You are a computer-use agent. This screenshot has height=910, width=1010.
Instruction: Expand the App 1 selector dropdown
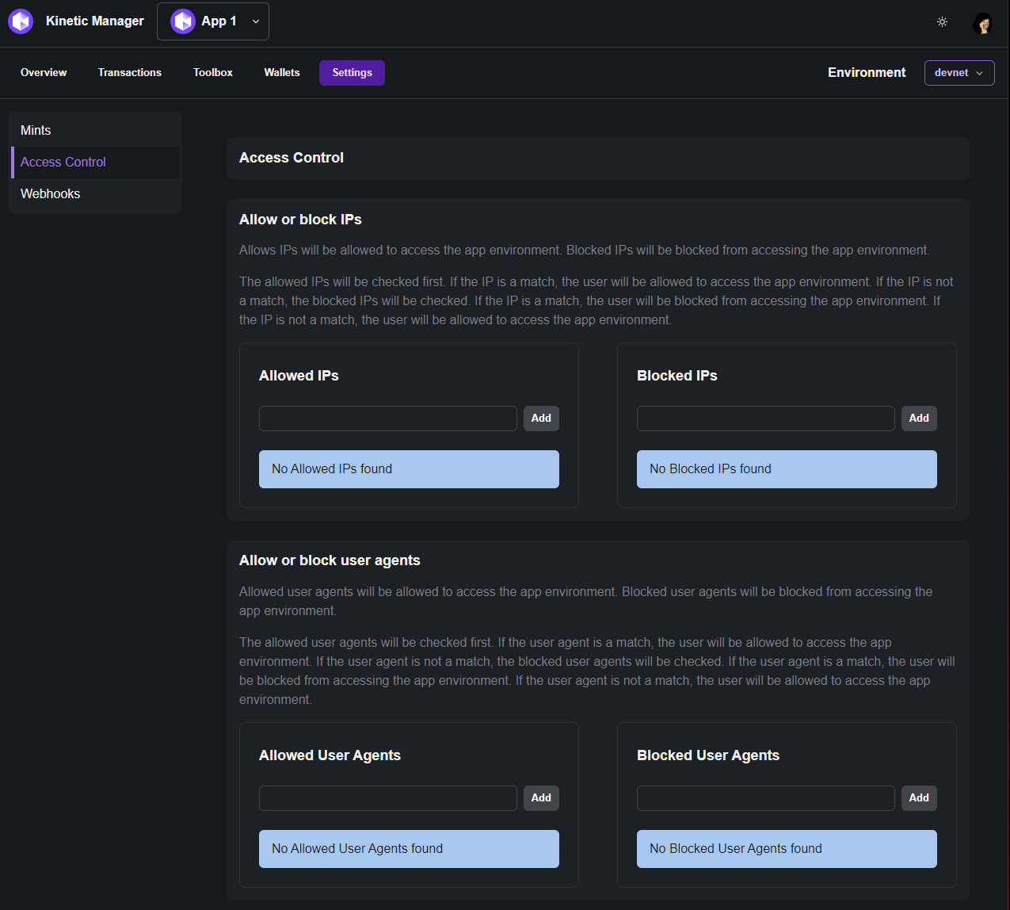point(255,21)
